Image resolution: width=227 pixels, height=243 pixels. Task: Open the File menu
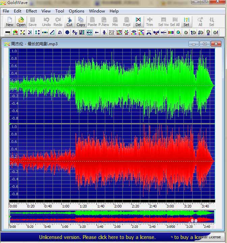(6, 11)
